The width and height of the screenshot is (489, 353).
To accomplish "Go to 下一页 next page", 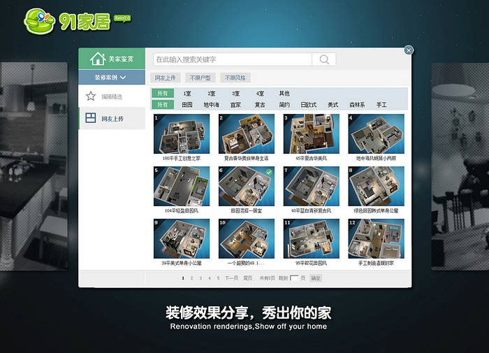I will coord(231,278).
